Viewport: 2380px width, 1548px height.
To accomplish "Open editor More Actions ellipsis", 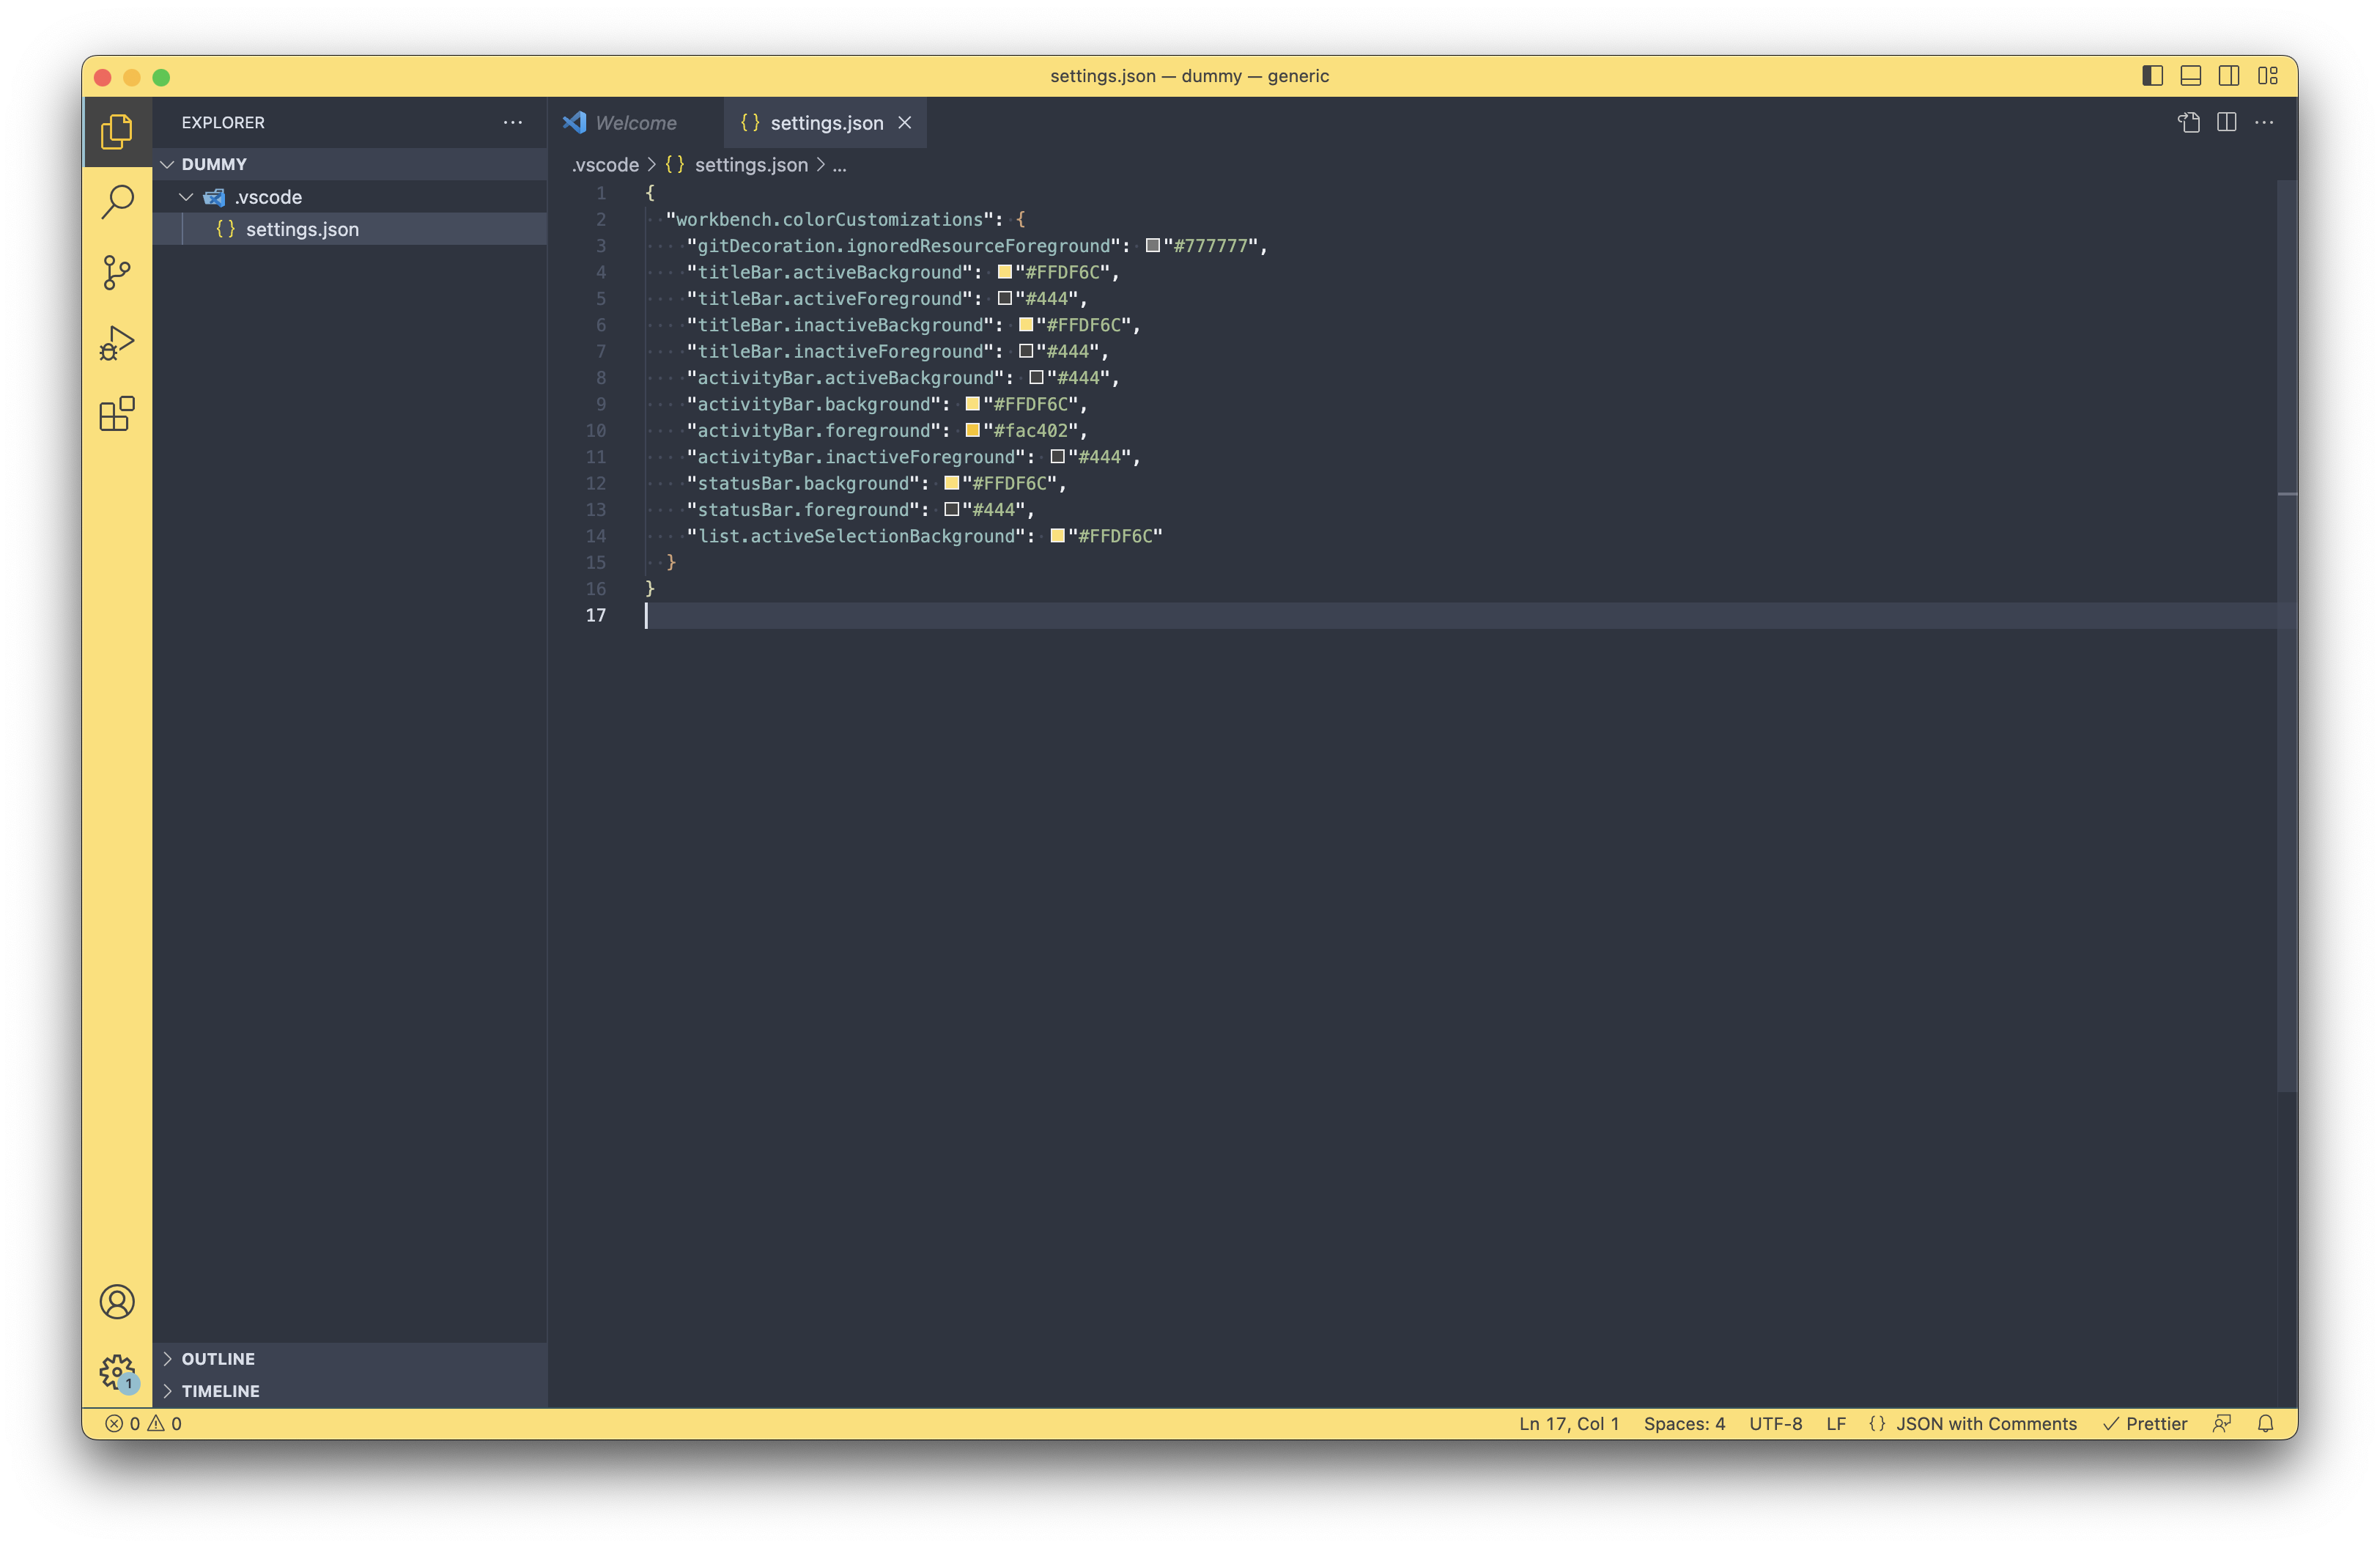I will [x=2265, y=122].
